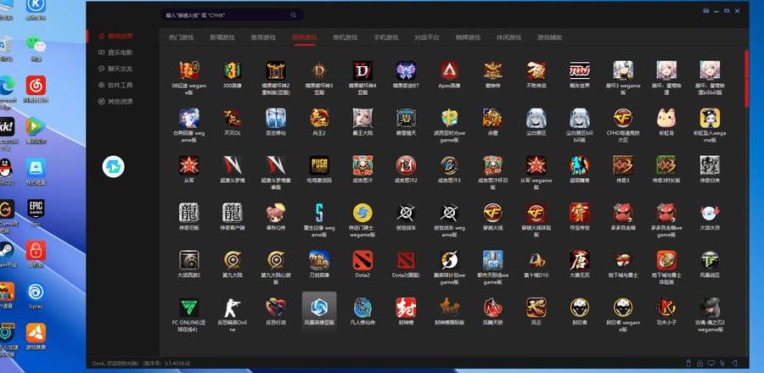Open the 大话西游2 icon
764x373 pixels.
[189, 260]
